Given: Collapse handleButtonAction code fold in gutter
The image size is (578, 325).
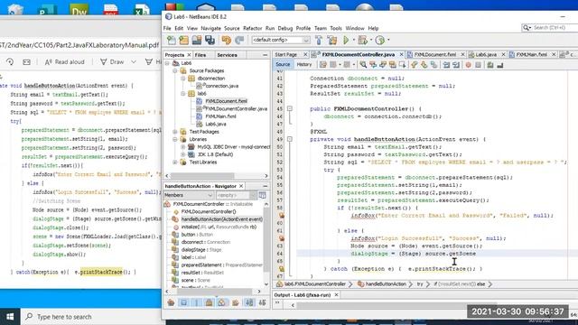Looking at the screenshot, I should (x=290, y=139).
